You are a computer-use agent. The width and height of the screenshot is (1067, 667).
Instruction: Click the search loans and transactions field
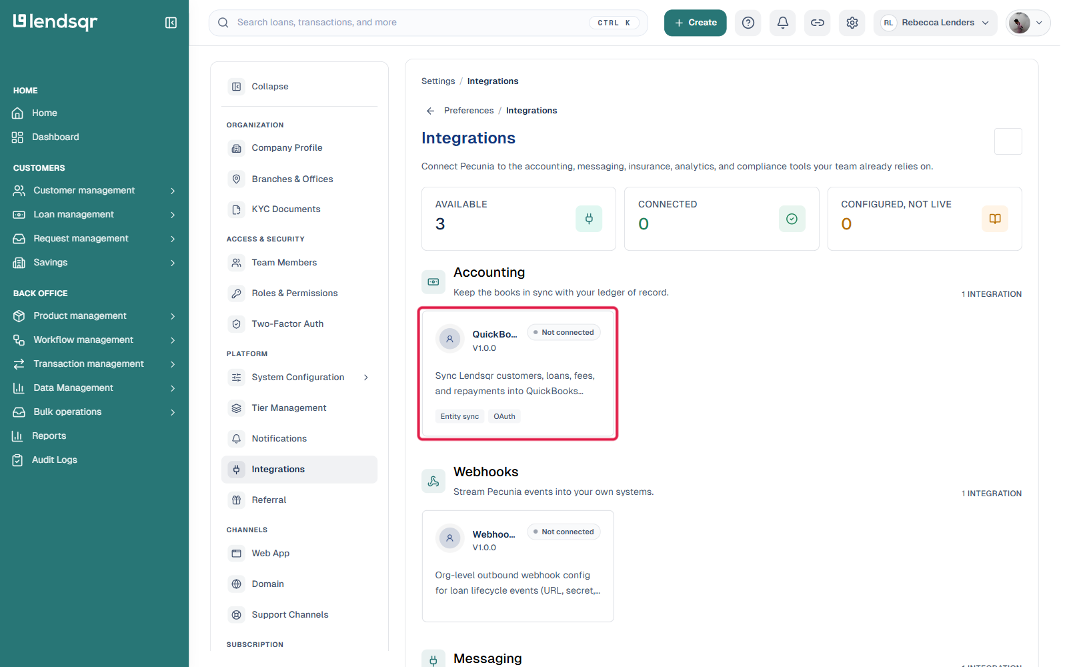pos(428,23)
